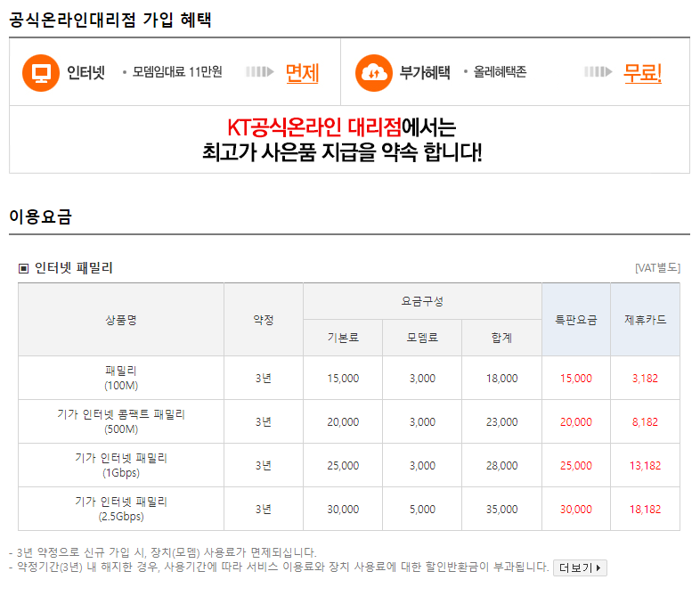
Task: Open the 무료! link
Action: [642, 73]
